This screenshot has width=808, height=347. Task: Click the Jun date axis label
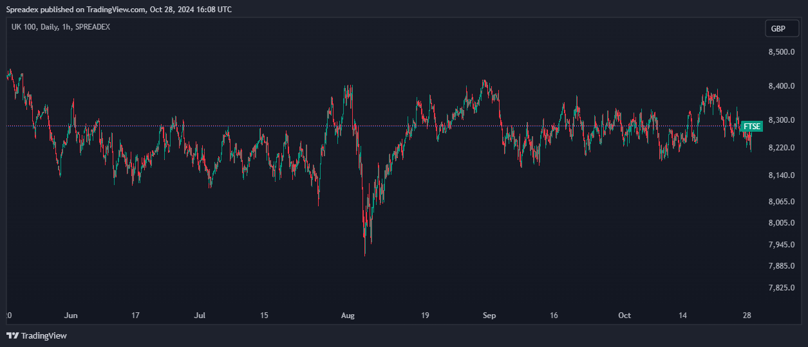pyautogui.click(x=71, y=316)
